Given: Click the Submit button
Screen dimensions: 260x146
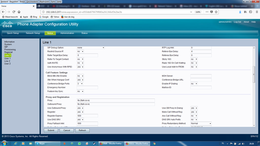Looking at the screenshot, I should tap(51, 130).
